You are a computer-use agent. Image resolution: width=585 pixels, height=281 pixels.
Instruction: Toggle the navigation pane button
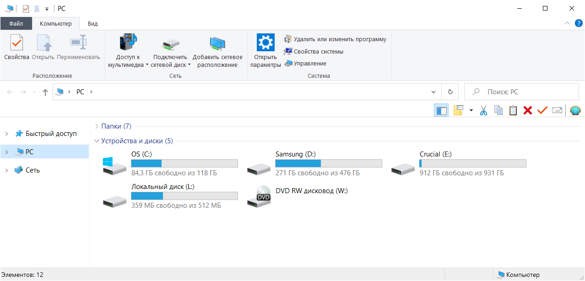click(441, 110)
